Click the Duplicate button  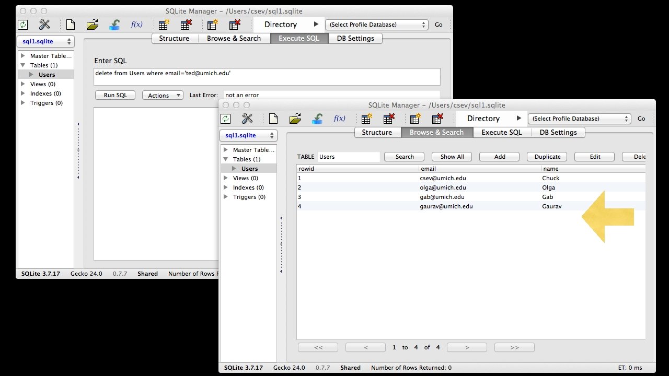547,157
